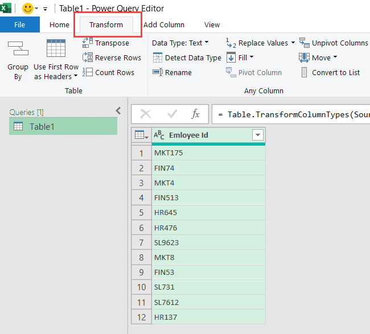The image size is (370, 334).
Task: Click into the formula bar text
Action: point(291,114)
